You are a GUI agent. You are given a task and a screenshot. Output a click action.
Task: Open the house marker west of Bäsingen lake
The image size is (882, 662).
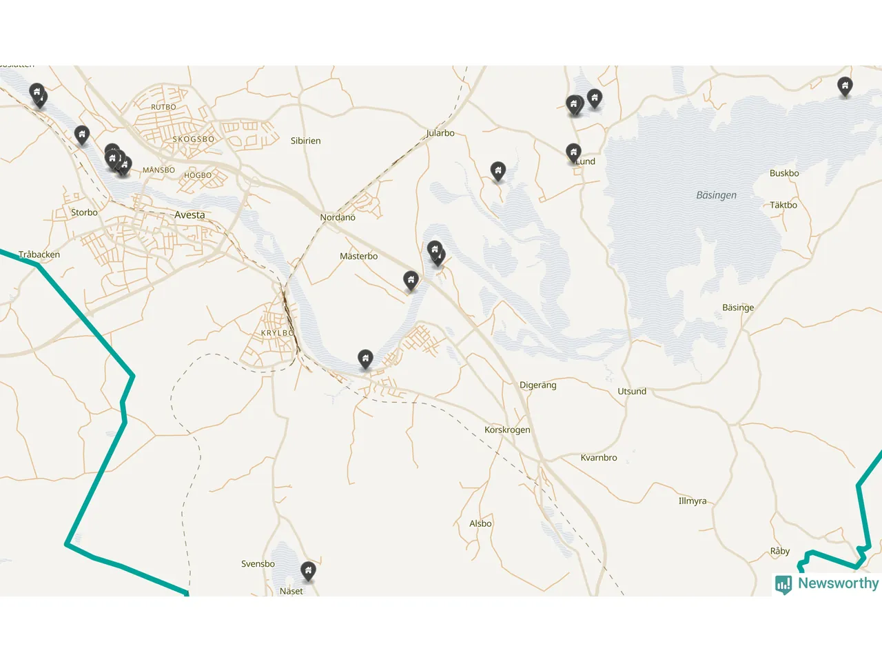pos(498,171)
